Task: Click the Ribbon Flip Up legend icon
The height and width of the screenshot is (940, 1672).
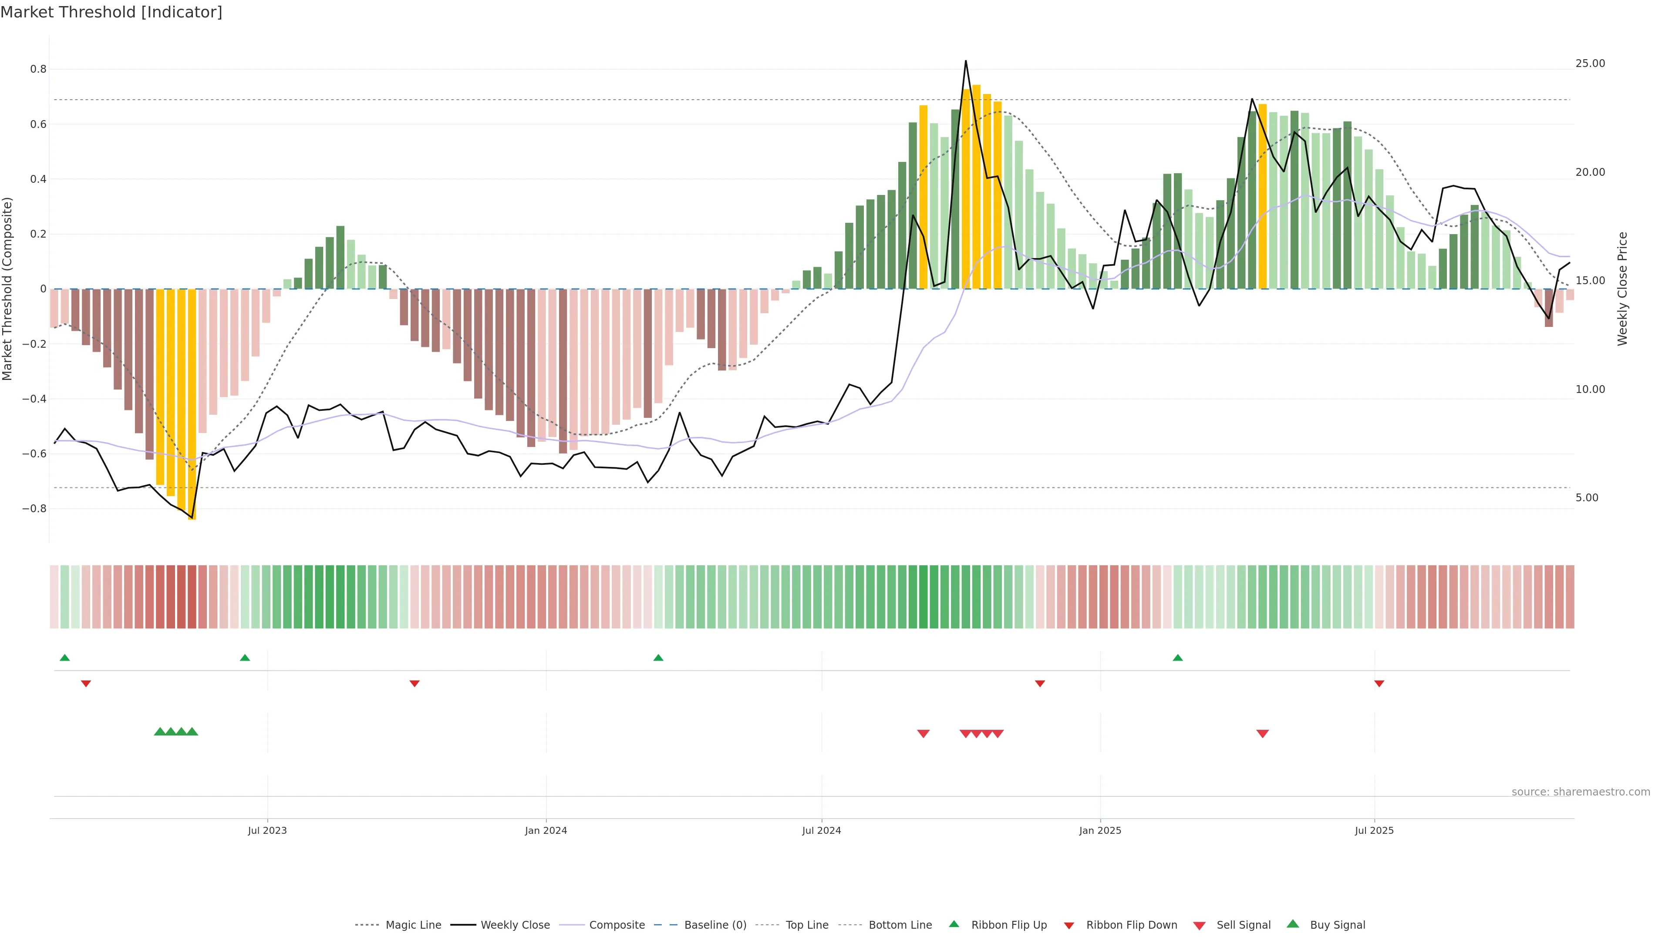Action: (954, 924)
